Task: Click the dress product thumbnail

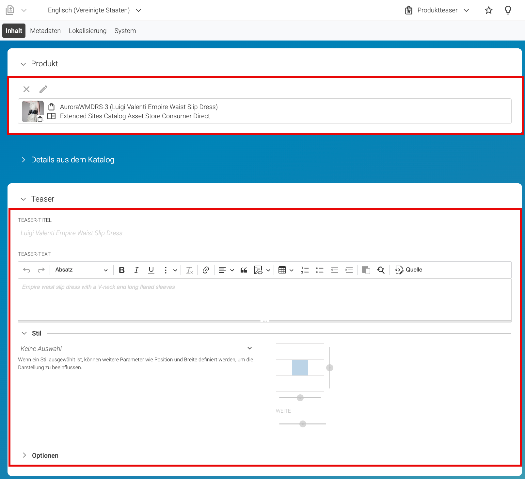Action: pos(33,111)
